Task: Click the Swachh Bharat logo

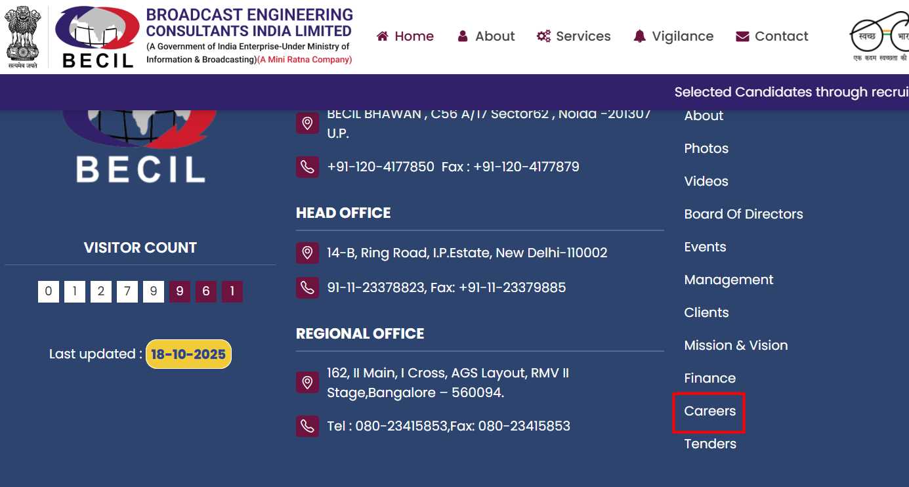Action: [879, 35]
